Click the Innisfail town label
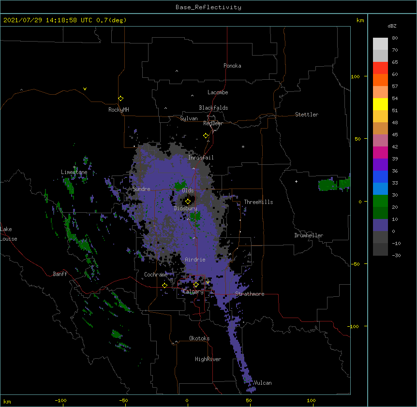The width and height of the screenshot is (417, 407). tap(201, 158)
